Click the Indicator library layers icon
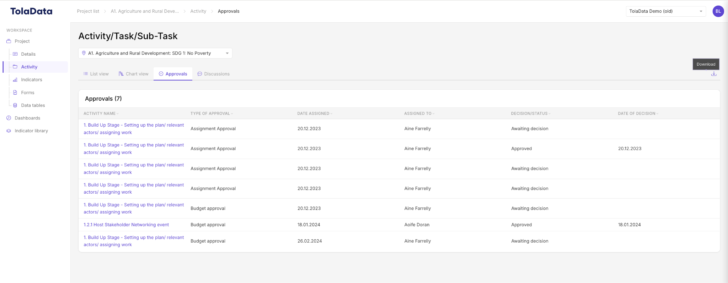The image size is (728, 283). tap(9, 131)
